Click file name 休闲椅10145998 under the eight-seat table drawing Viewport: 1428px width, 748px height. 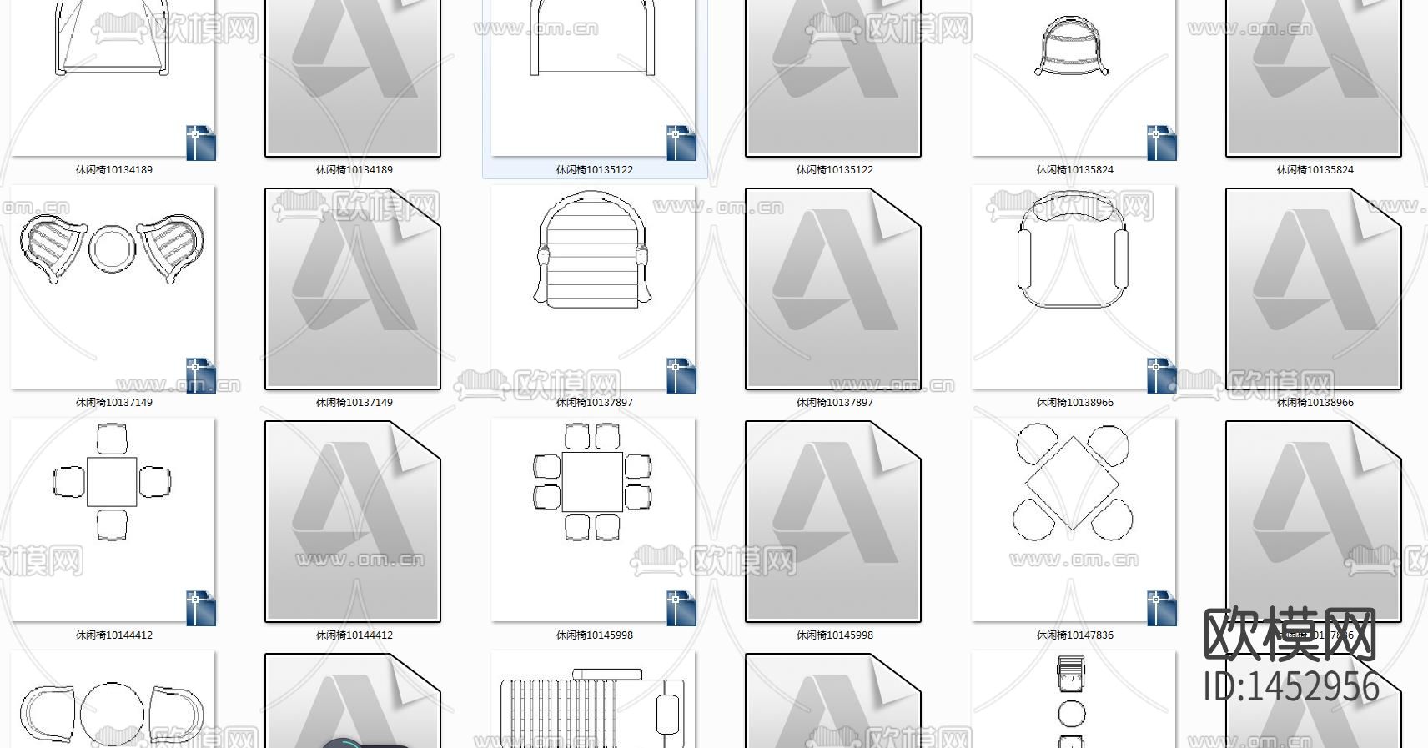pyautogui.click(x=595, y=635)
